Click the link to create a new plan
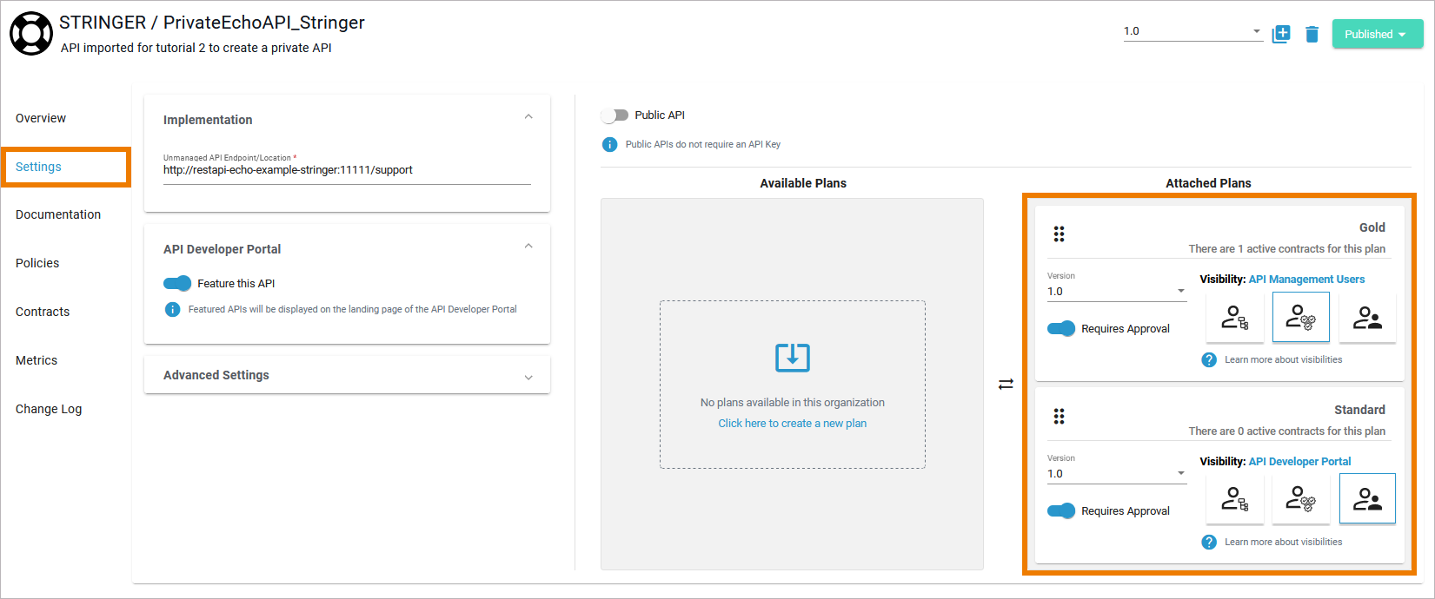 click(792, 424)
